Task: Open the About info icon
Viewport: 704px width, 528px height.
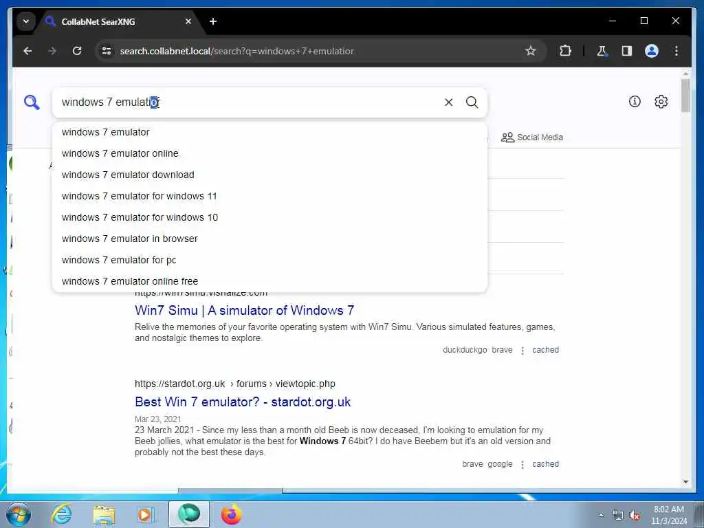Action: (x=635, y=102)
